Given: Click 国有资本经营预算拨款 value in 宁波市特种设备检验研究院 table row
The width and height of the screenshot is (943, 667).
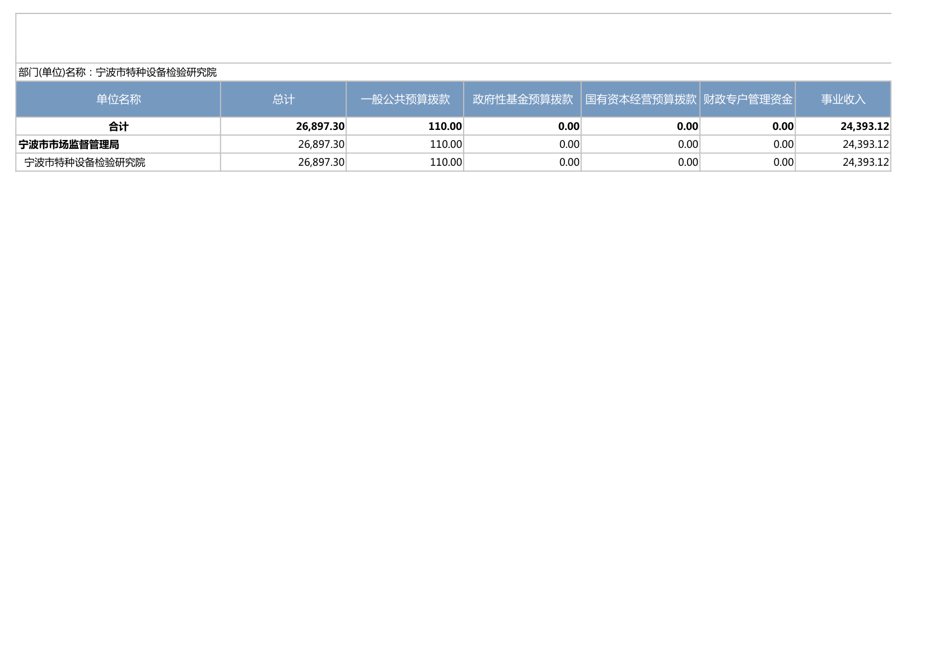Looking at the screenshot, I should click(688, 162).
